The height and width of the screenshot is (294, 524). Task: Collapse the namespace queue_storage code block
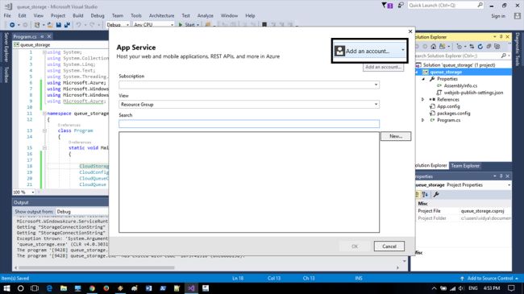(x=44, y=114)
